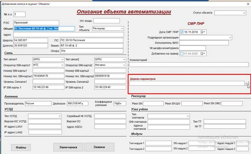This screenshot has height=154, width=251.
Task: Click the SN модуля 2 input field
Action: pos(202,149)
